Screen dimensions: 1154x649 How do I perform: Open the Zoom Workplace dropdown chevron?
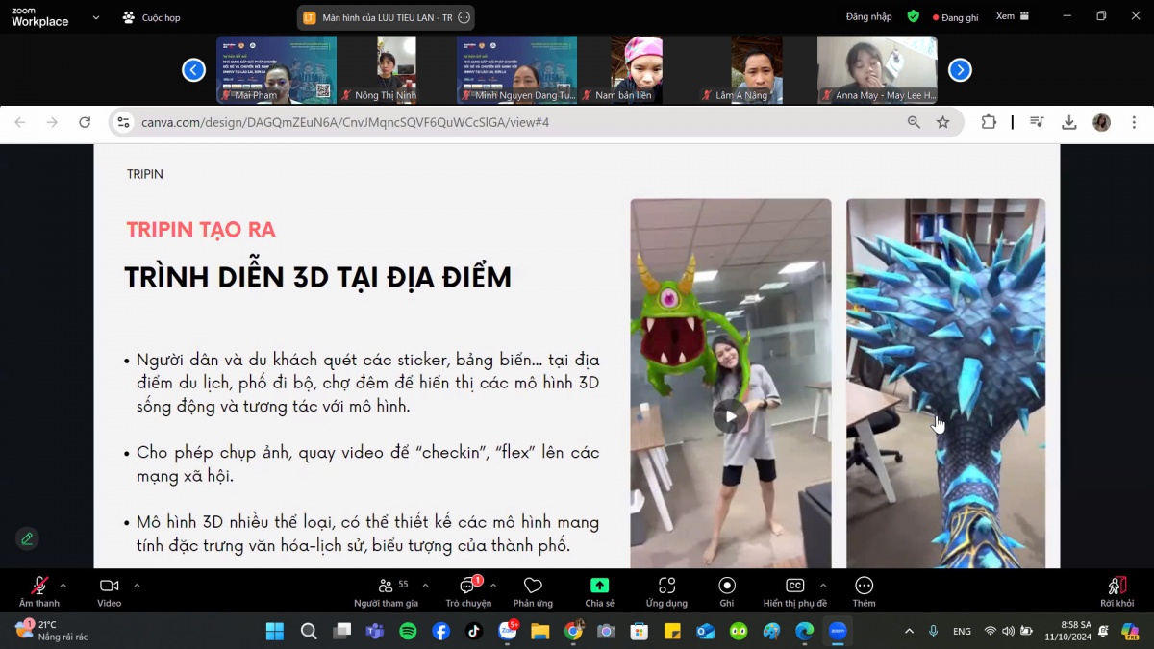(95, 17)
